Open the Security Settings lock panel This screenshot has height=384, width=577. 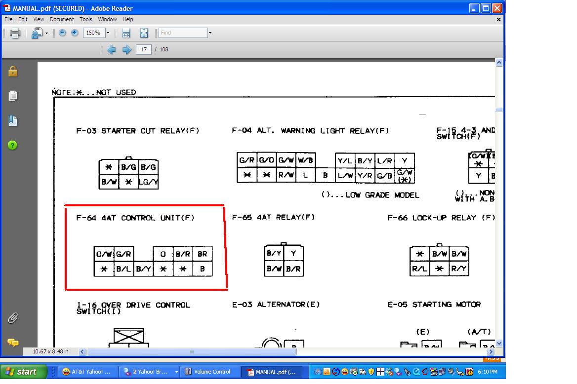click(13, 72)
